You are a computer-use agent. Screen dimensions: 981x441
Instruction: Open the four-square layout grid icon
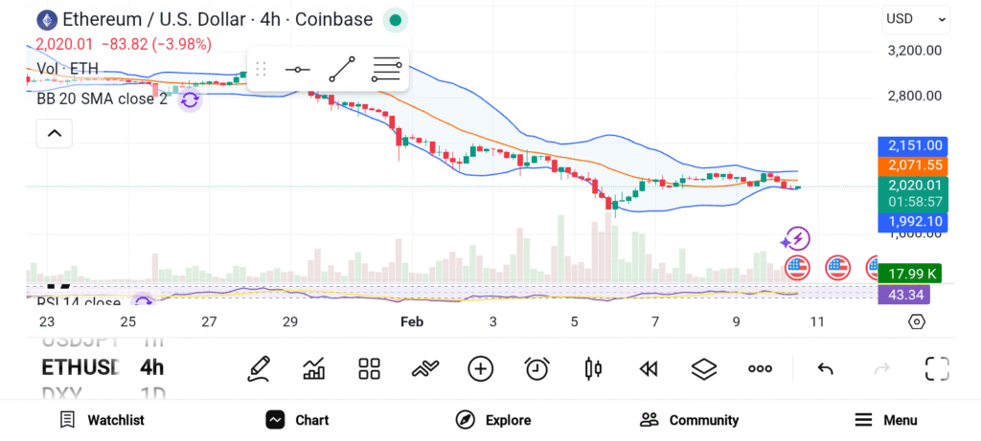370,368
